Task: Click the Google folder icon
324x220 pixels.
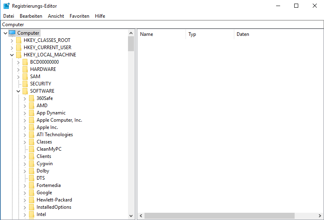Action: click(x=31, y=193)
